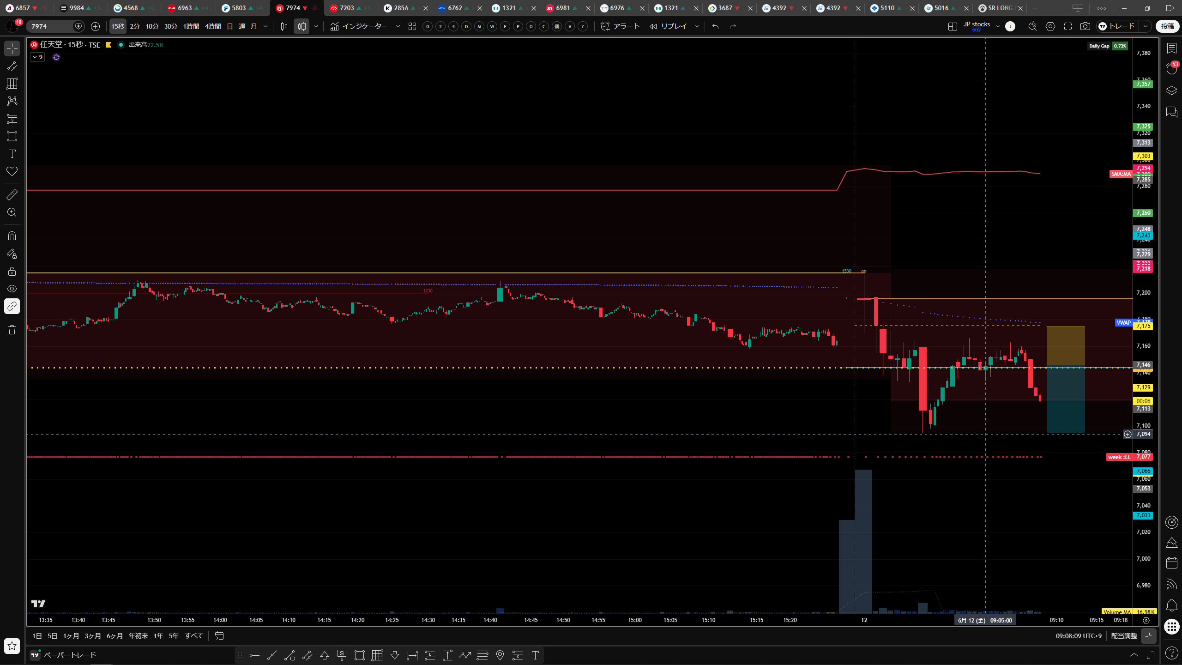Screen dimensions: 1182x665
Task: Toggle hide all drawings eye icon
Action: (x=12, y=289)
